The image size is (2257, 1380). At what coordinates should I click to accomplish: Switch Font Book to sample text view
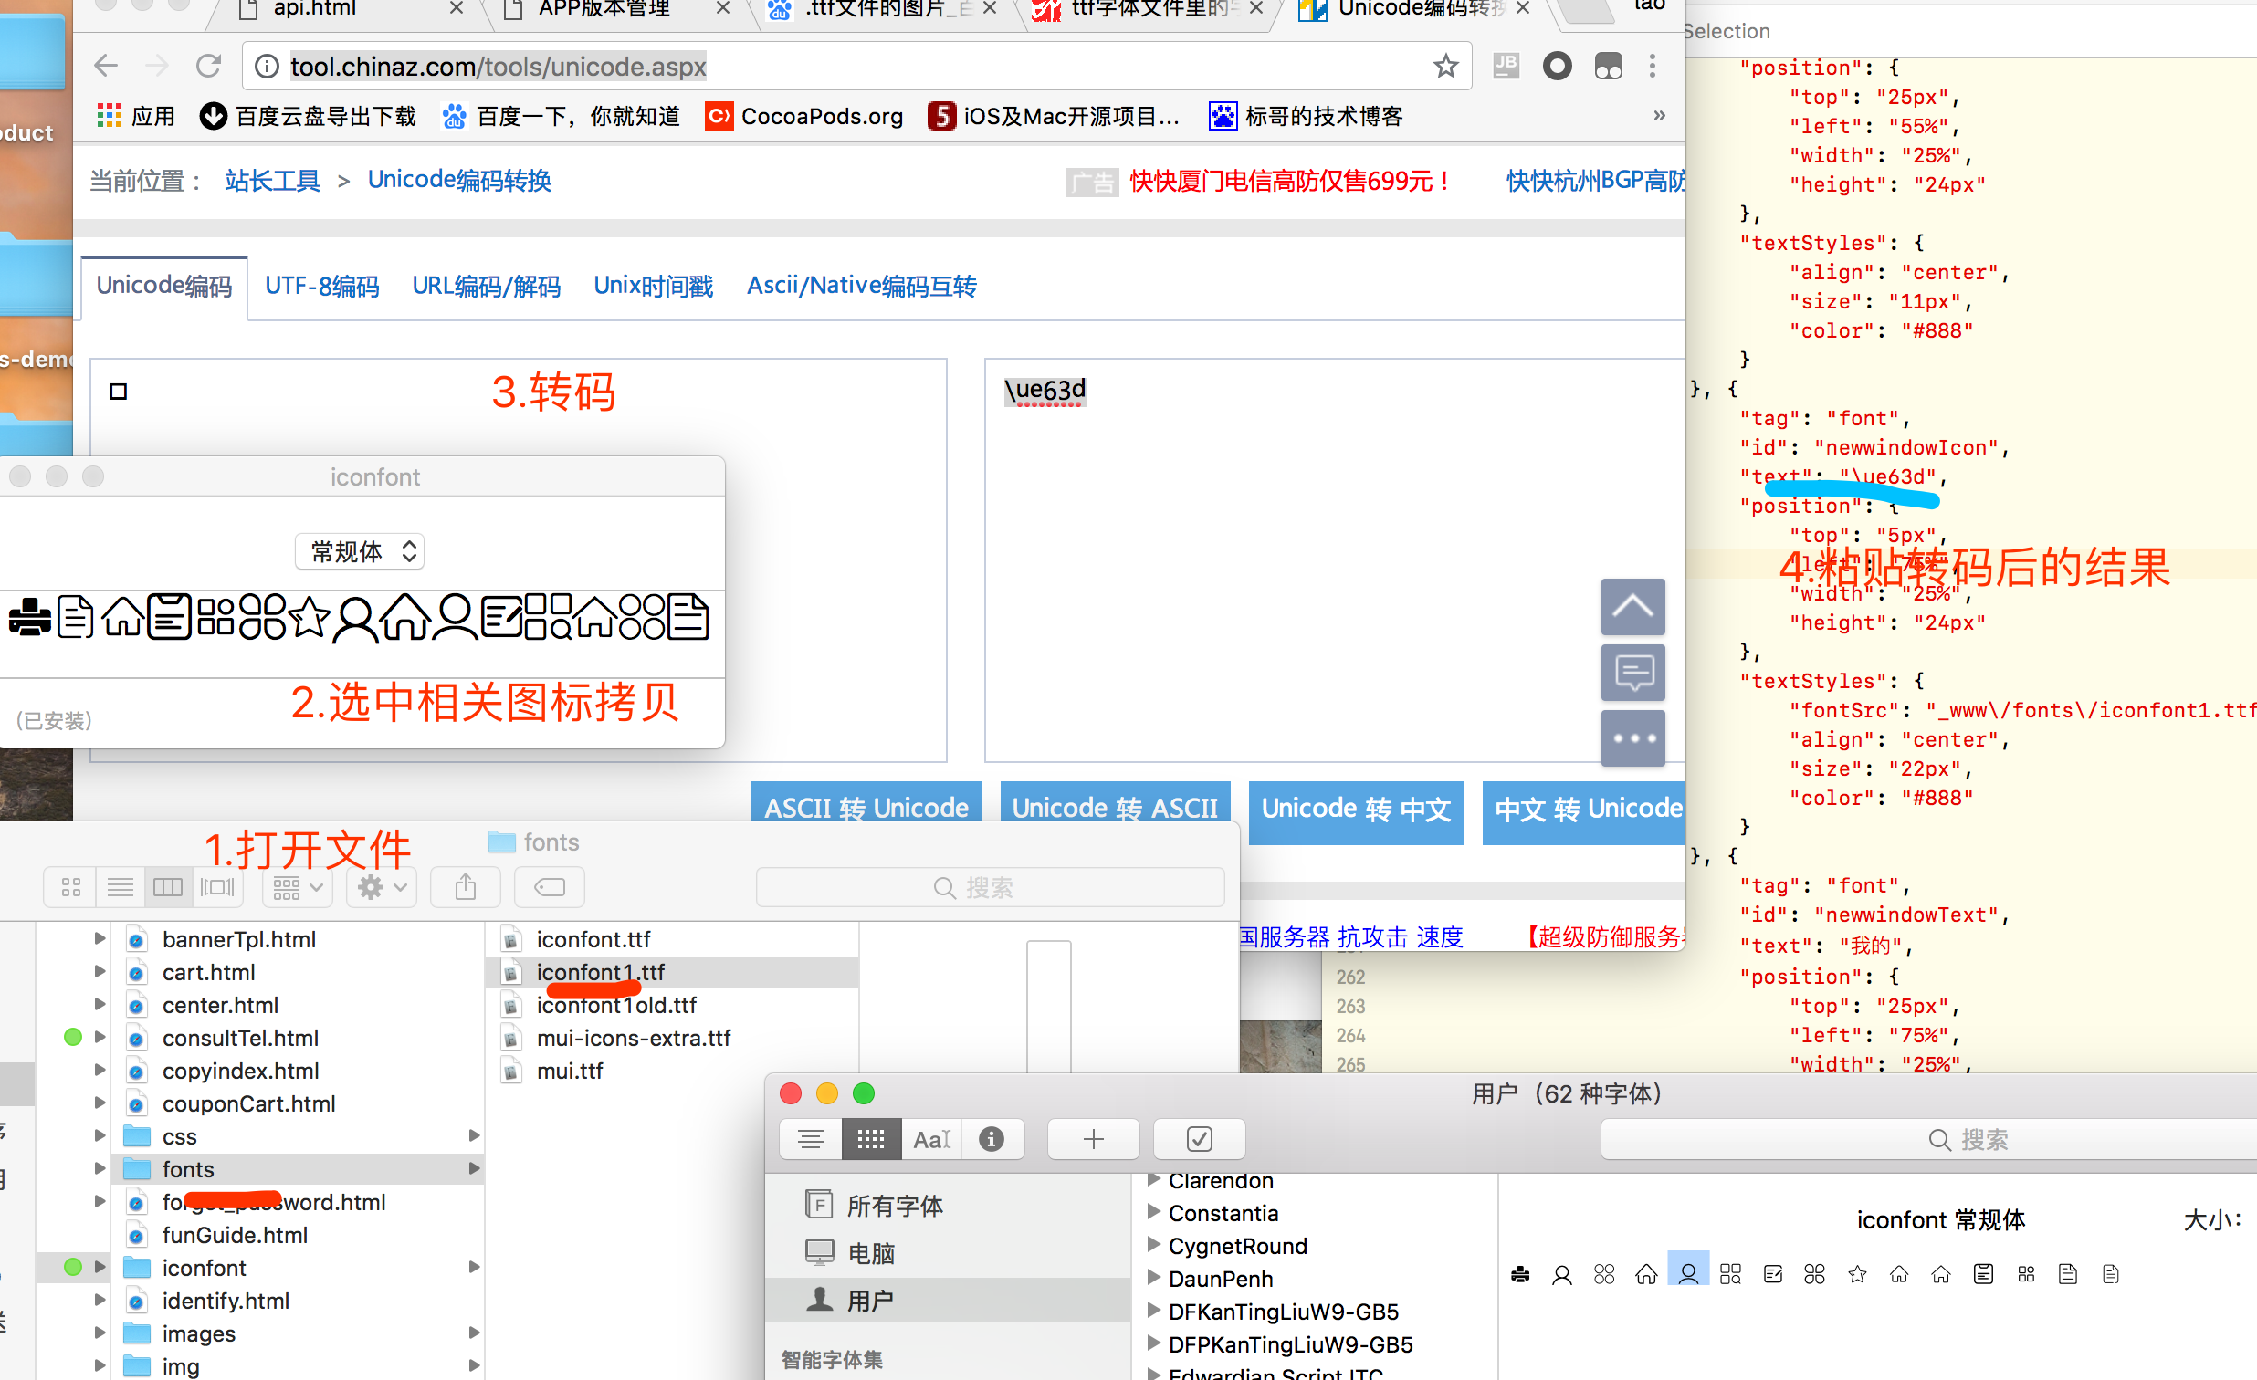tap(811, 1139)
